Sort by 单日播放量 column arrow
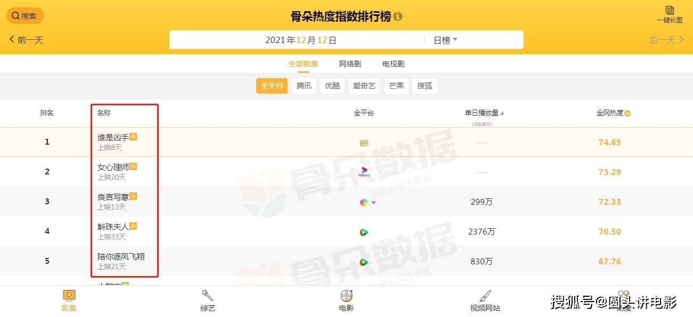 pos(502,113)
